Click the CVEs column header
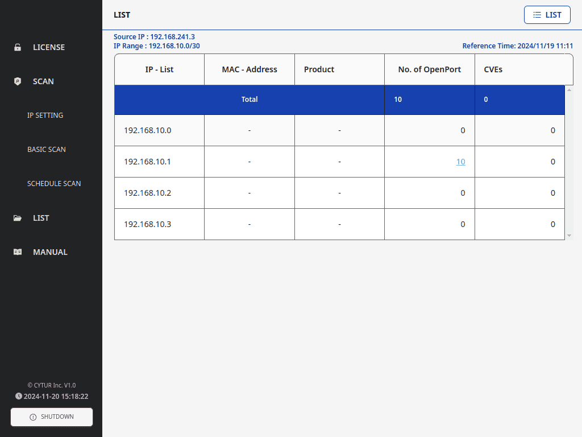The image size is (582, 437). coord(493,69)
